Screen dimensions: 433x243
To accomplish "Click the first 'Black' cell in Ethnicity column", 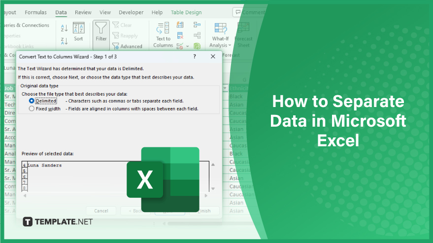I will [236, 97].
